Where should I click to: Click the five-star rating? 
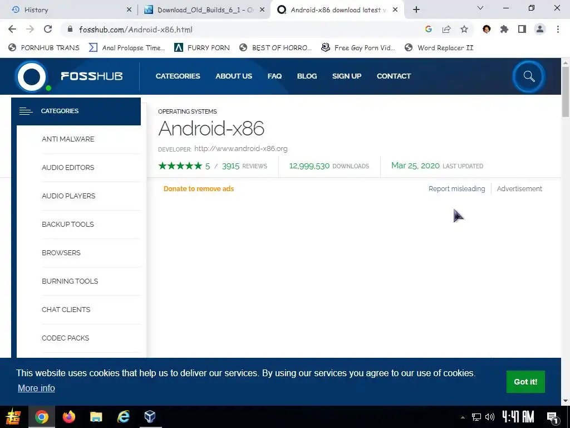180,166
